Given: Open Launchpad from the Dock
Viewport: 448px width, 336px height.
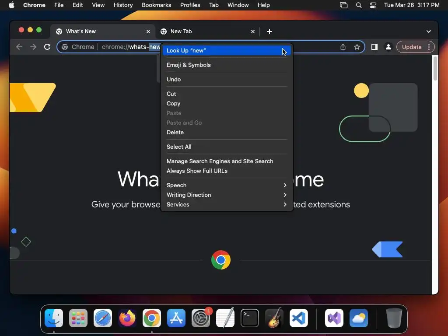Looking at the screenshot, I should click(x=78, y=318).
